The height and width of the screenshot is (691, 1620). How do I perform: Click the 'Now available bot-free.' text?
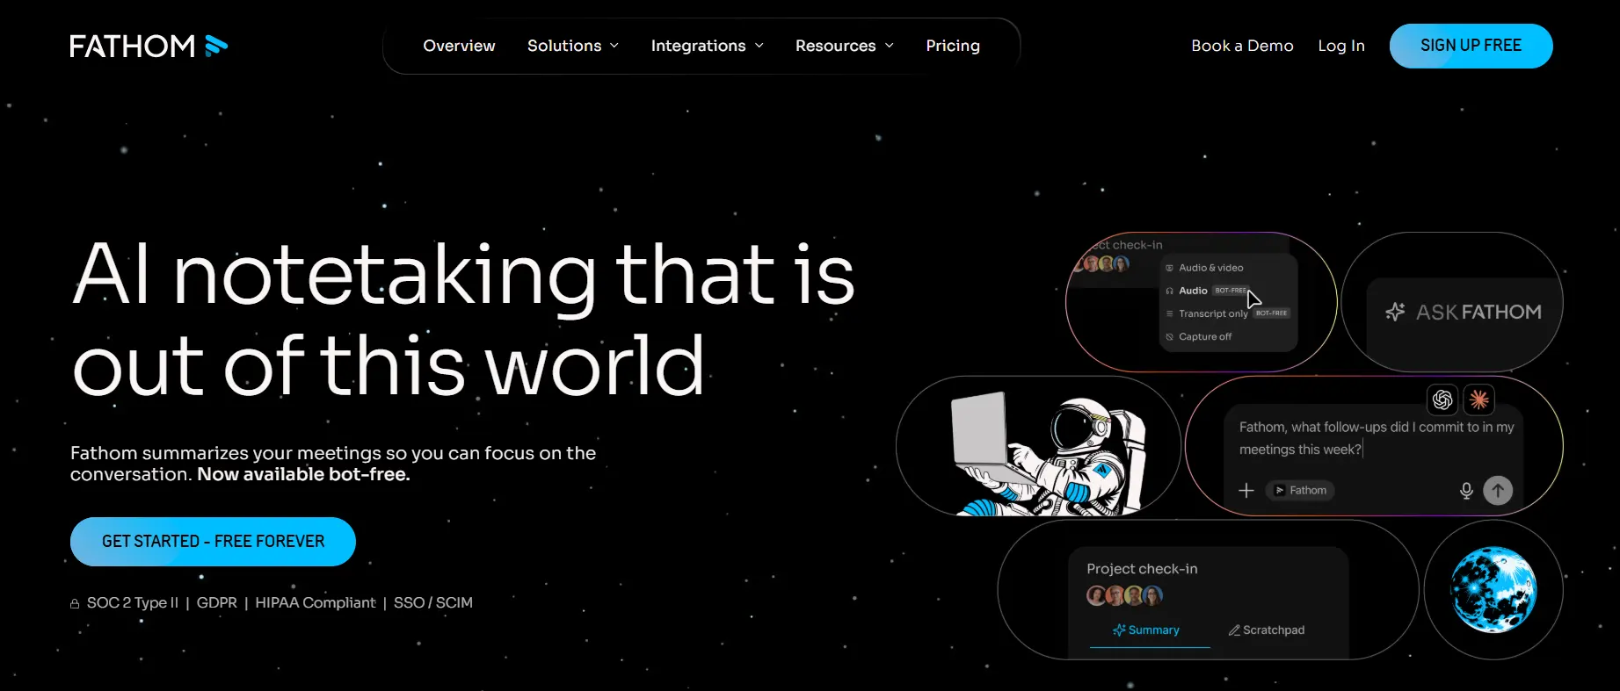pyautogui.click(x=303, y=475)
